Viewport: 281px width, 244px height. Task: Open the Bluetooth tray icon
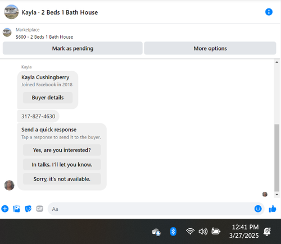point(173,232)
